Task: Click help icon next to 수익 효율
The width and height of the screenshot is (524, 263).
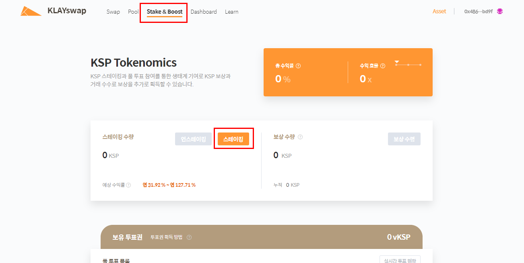Action: point(383,66)
